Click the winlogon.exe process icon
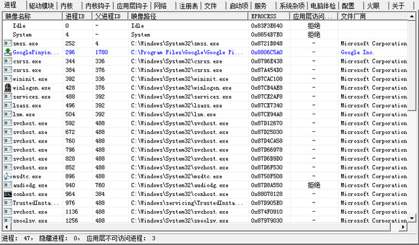419x245 pixels. click(8, 88)
